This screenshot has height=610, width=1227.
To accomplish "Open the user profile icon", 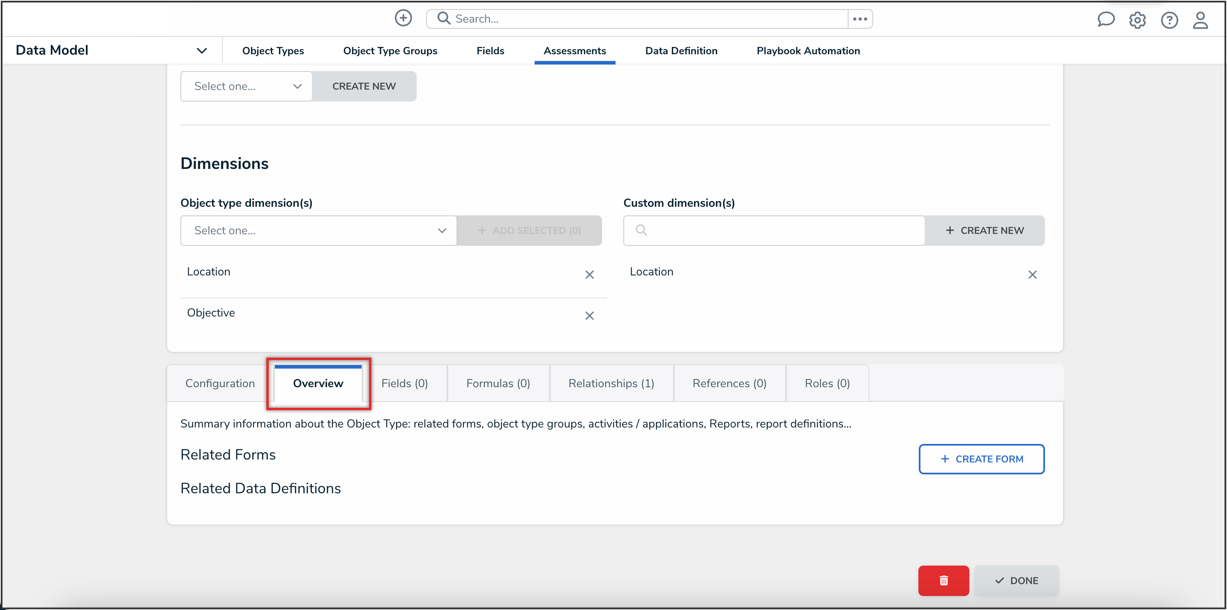I will [x=1200, y=20].
